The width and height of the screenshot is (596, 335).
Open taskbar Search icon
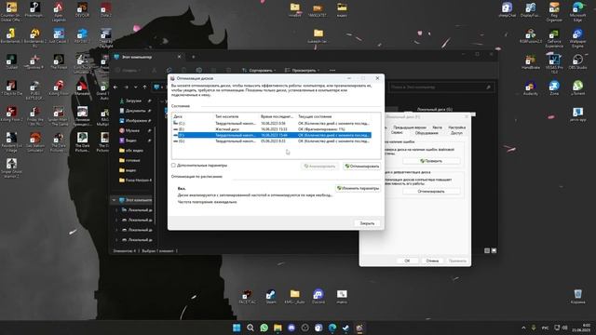click(x=251, y=328)
